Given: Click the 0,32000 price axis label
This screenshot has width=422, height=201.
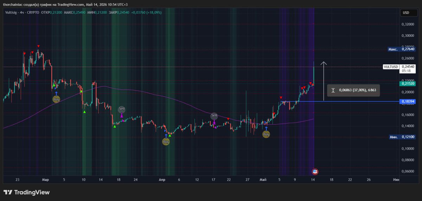Looking at the screenshot, I should (x=408, y=25).
